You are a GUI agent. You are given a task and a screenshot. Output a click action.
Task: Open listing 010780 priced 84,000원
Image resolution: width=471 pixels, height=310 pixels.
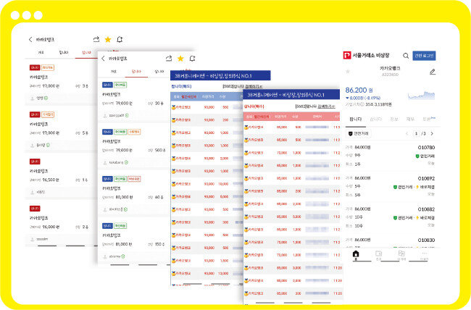coord(390,156)
